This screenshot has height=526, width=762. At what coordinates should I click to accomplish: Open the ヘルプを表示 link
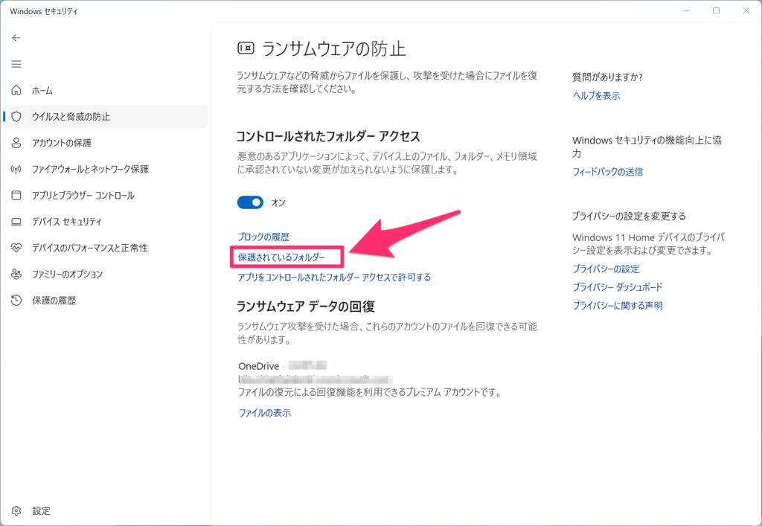point(596,96)
